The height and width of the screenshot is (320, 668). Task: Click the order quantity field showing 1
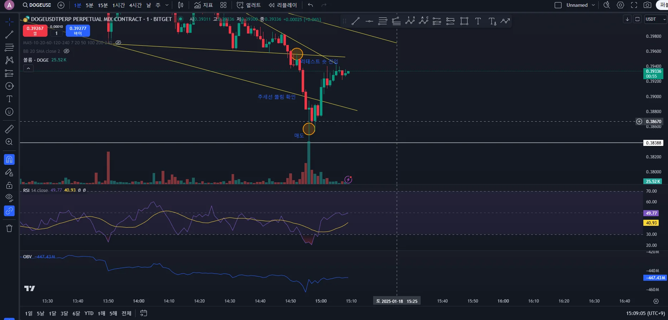[x=56, y=33]
